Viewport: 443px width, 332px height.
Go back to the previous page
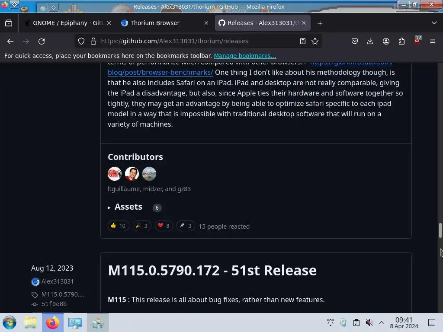tap(10, 41)
